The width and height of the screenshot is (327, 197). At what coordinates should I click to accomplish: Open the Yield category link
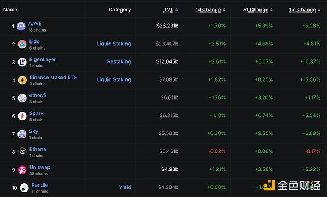(125, 187)
